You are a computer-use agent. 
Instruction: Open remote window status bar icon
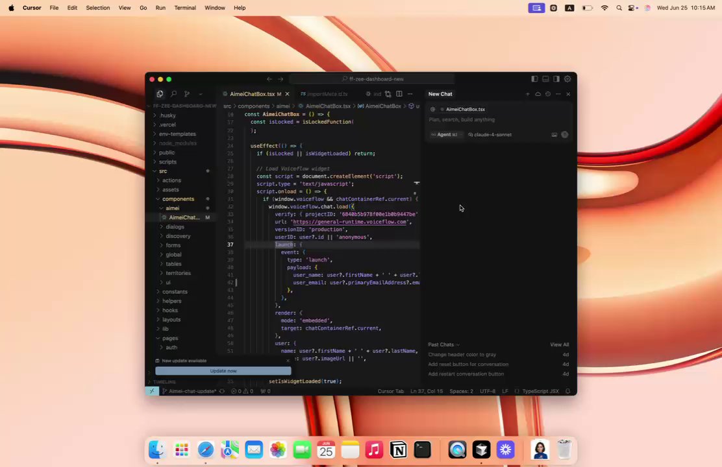point(152,391)
